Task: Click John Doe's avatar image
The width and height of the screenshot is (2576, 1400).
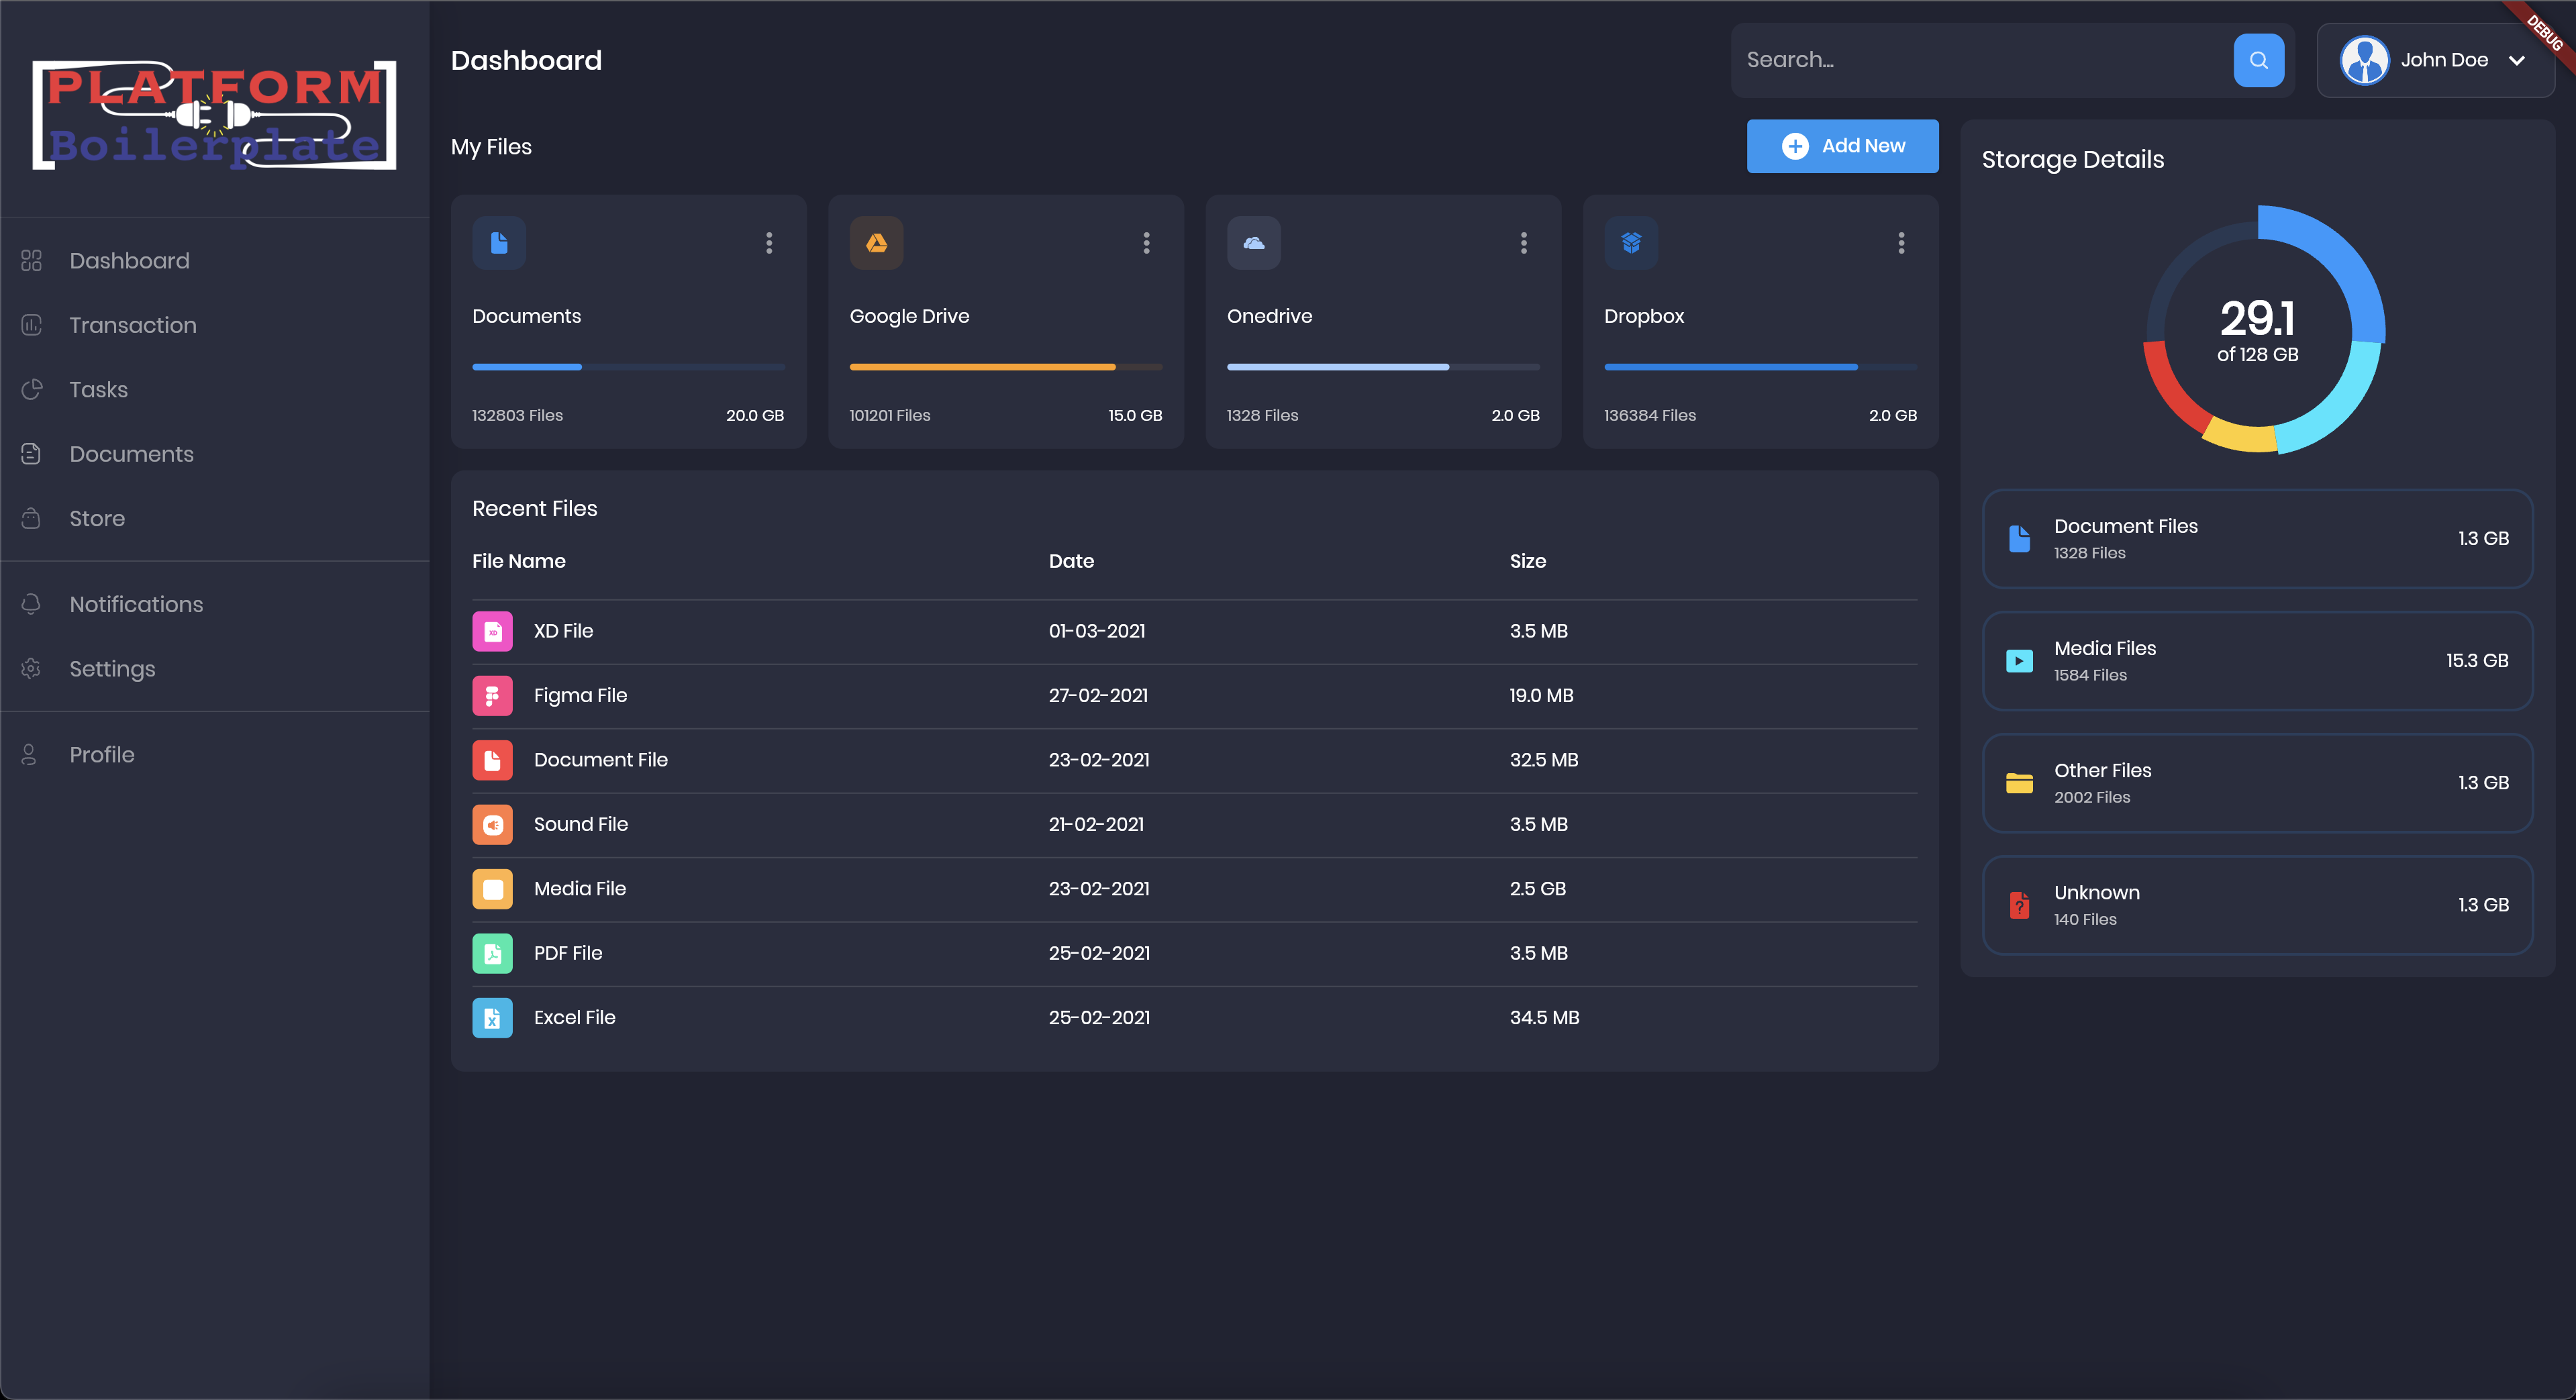Action: (x=2364, y=60)
